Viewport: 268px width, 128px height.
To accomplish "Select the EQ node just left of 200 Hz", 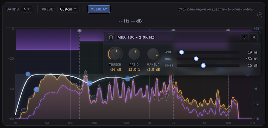I will pyautogui.click(x=90, y=83).
